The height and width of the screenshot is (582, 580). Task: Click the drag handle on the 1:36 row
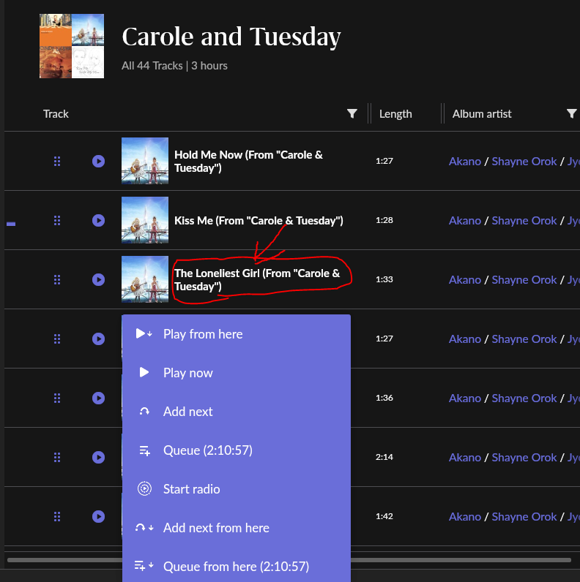tap(57, 398)
